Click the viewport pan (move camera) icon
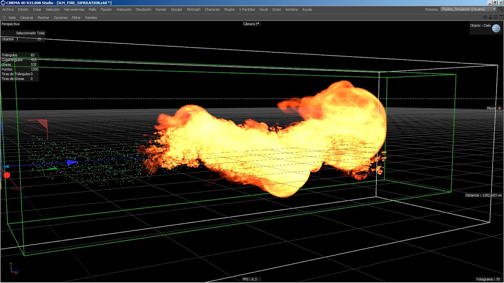Screen dimensions: 504x283 [x=485, y=17]
